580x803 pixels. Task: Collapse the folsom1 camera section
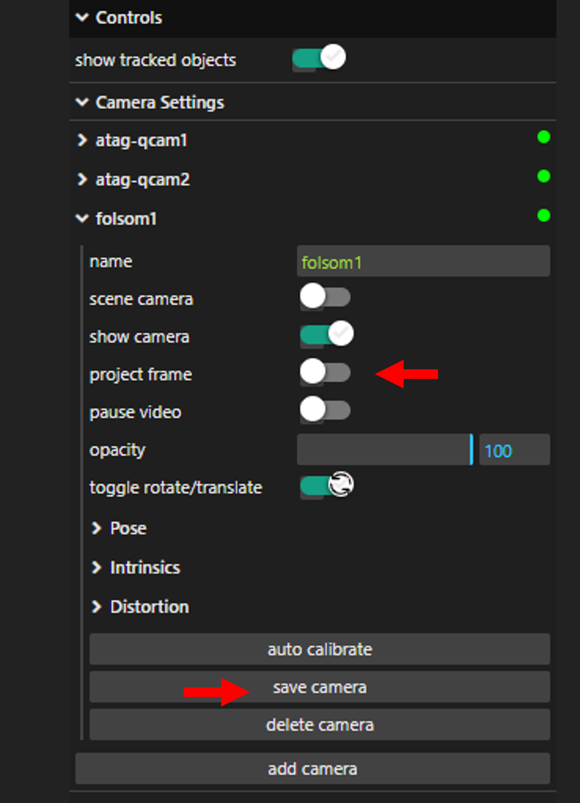[82, 219]
